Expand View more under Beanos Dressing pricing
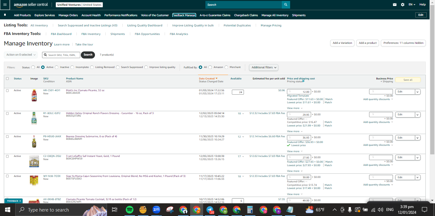435x216 pixels. pos(295,151)
